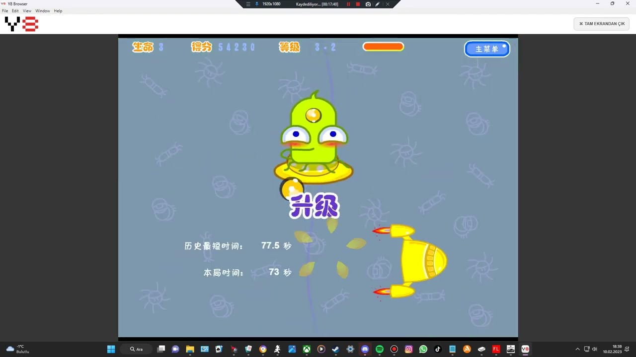Close the recorder toolbar
The height and width of the screenshot is (357, 636).
click(x=388, y=4)
